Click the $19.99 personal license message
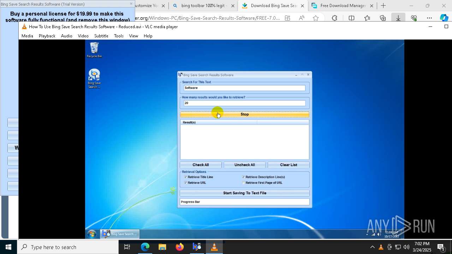The height and width of the screenshot is (254, 452). pos(67,17)
